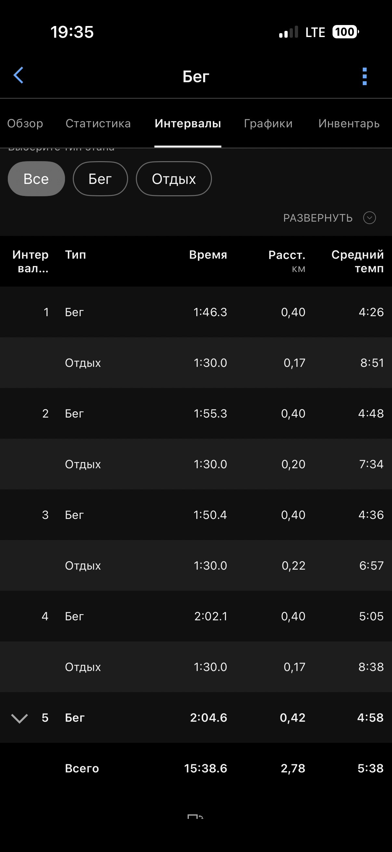The height and width of the screenshot is (852, 392).
Task: Select the Все filter chip
Action: (36, 179)
